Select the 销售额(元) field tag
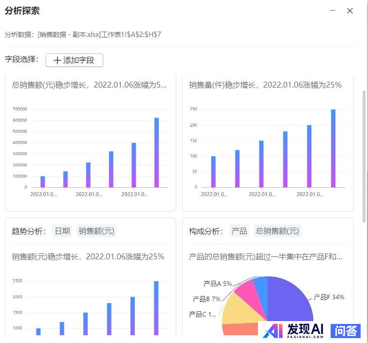 click(96, 231)
